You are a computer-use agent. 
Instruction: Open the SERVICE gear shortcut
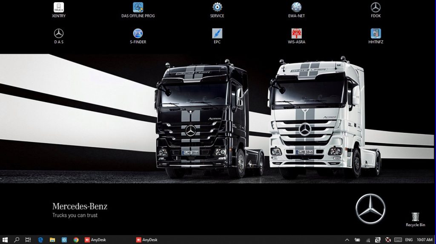(217, 10)
